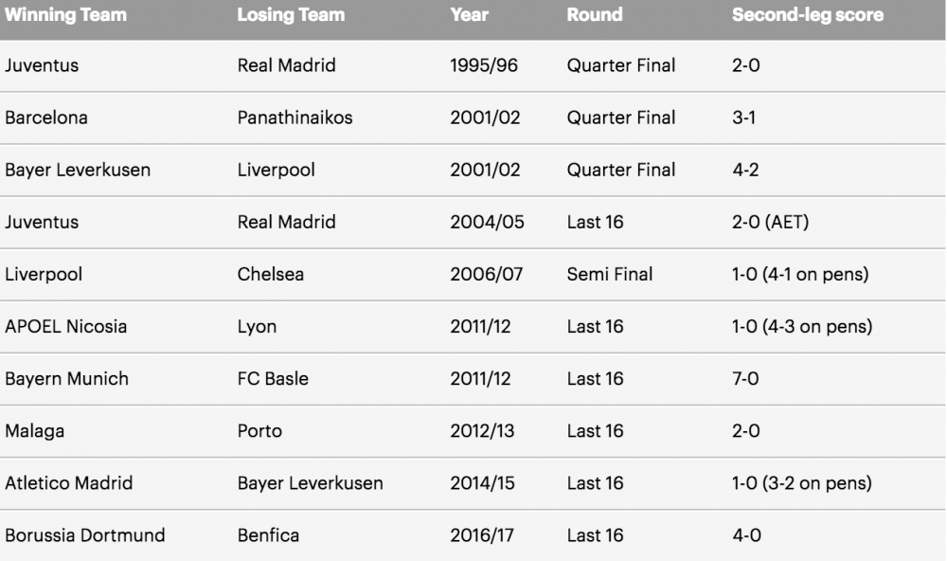This screenshot has height=561, width=947.
Task: Click the 2016/17 year cell
Action: click(482, 535)
